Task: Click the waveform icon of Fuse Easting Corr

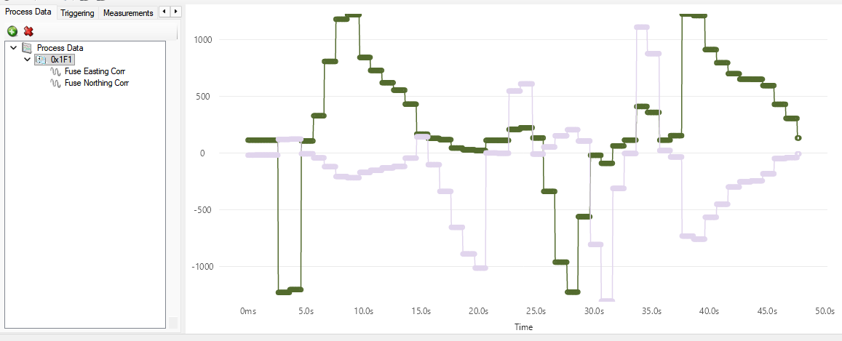Action: pyautogui.click(x=55, y=71)
